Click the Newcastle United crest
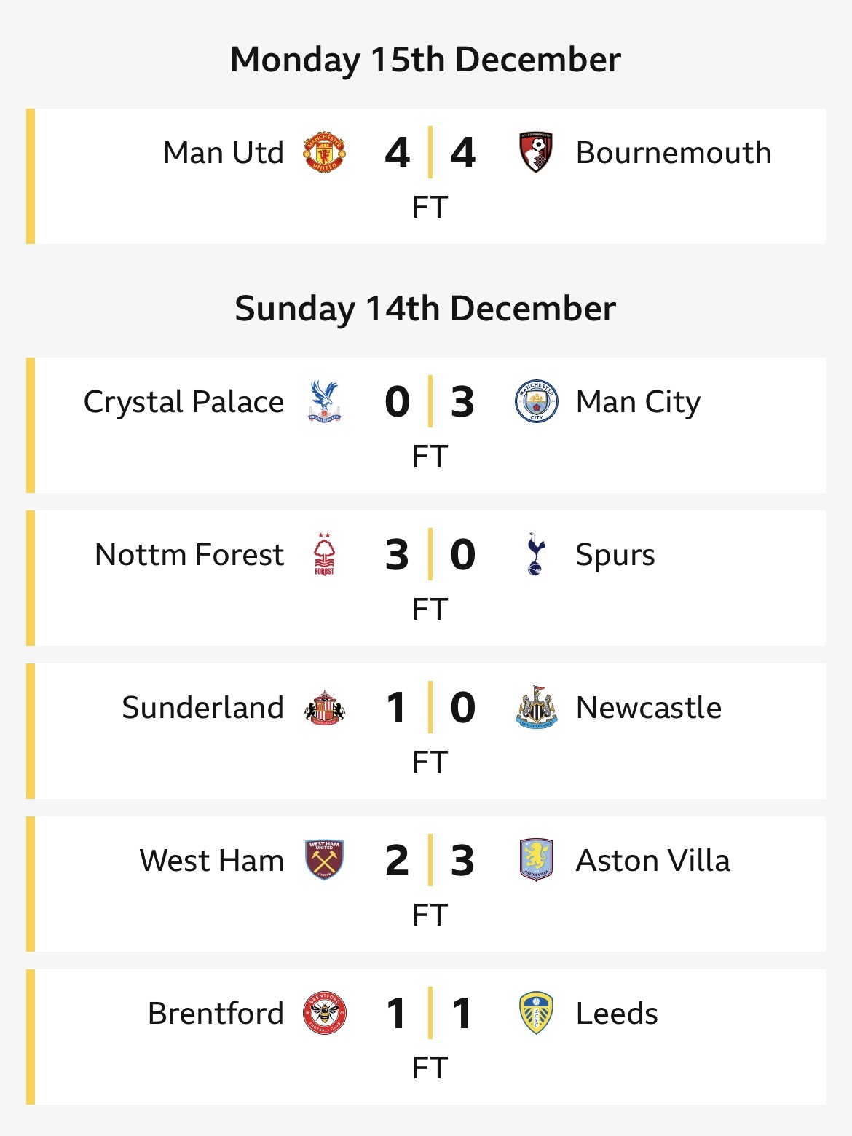 (536, 708)
